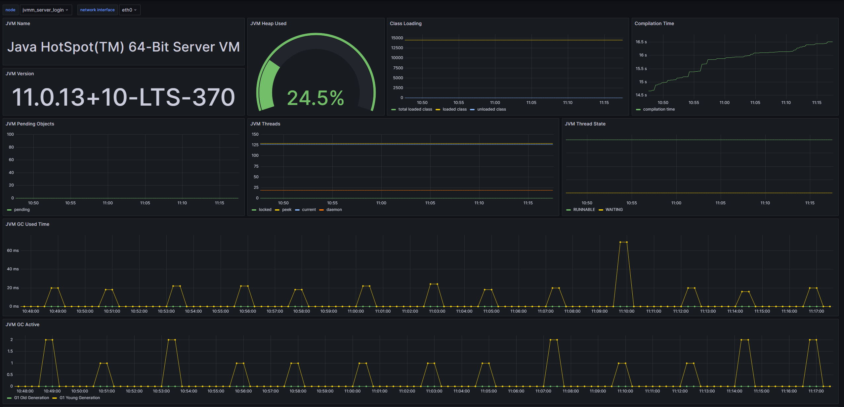Open the JVM Heap Used panel title menu
Viewport: 844px width, 407px height.
click(269, 23)
